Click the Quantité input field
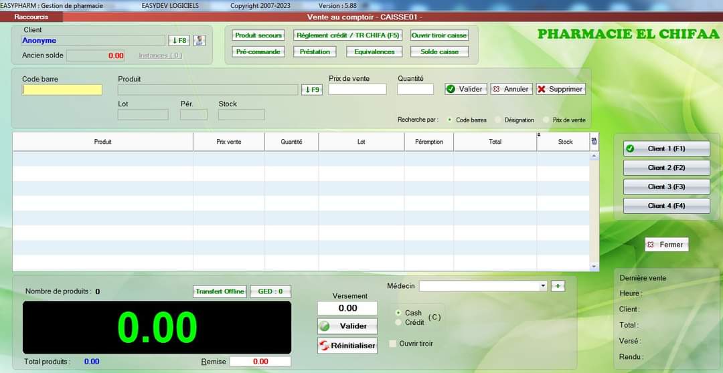 [416, 90]
